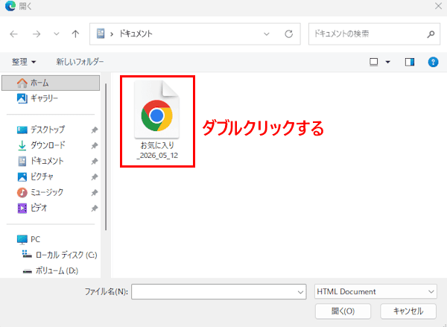447x327 pixels.
Task: Go forward with the right arrow
Action: pyautogui.click(x=37, y=34)
